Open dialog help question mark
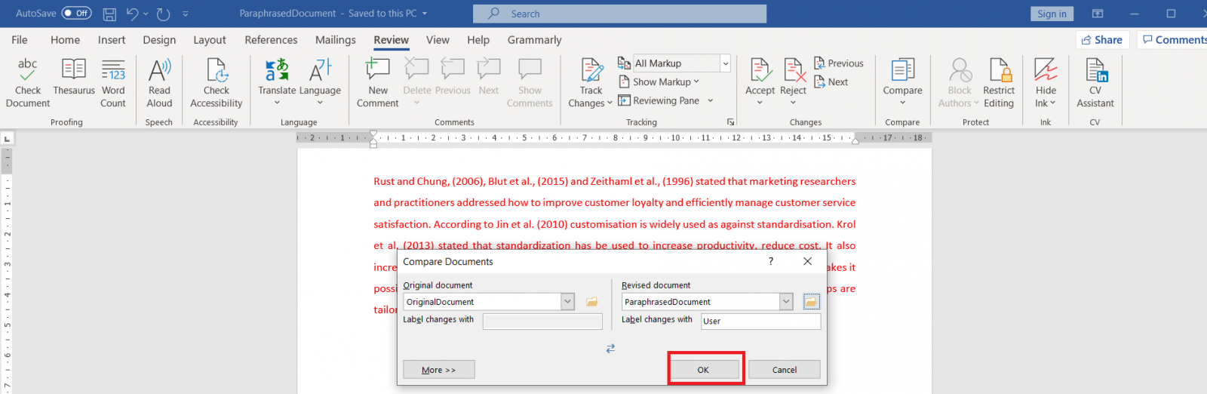This screenshot has height=394, width=1207. pos(771,261)
